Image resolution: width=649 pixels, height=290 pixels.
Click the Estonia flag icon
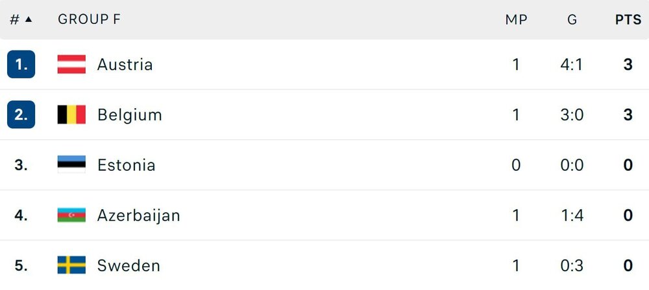71,165
